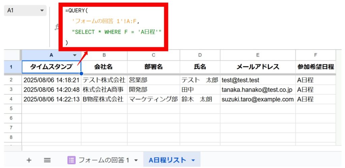Select the tanaka.hanako@test.co.jp cell
345x168 pixels.
[258, 90]
